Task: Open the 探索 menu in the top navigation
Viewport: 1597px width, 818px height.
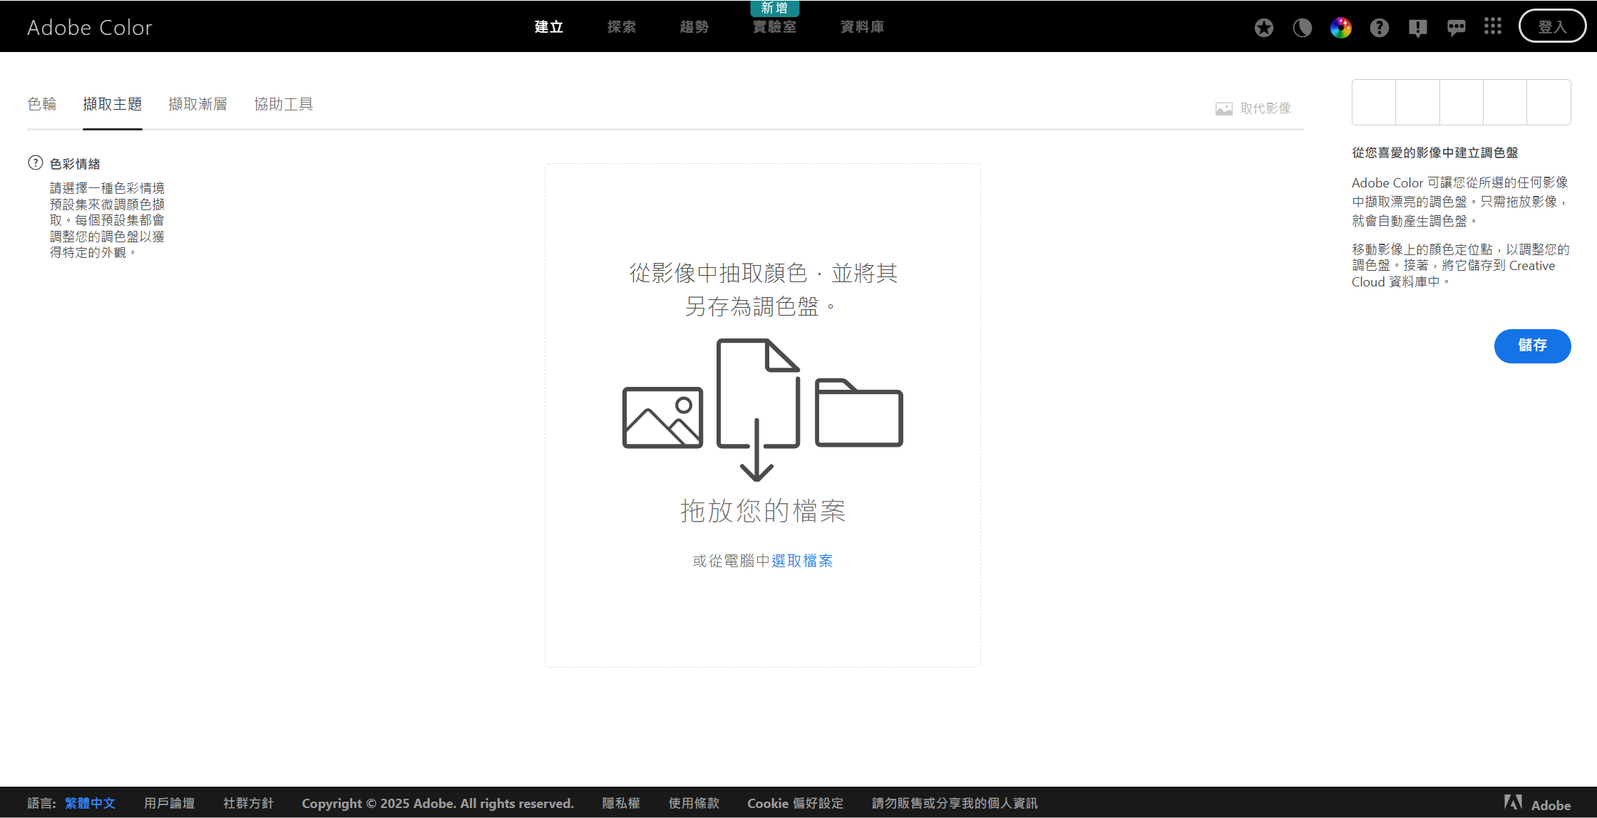Action: [622, 27]
